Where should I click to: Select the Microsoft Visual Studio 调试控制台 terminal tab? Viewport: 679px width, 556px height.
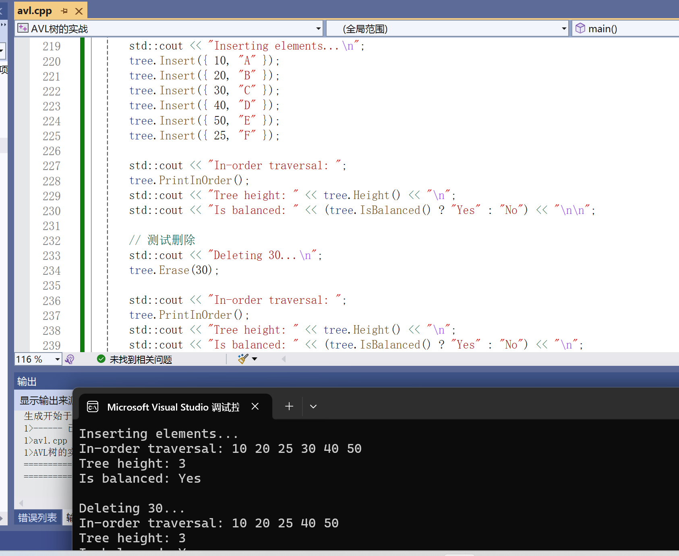(x=173, y=407)
